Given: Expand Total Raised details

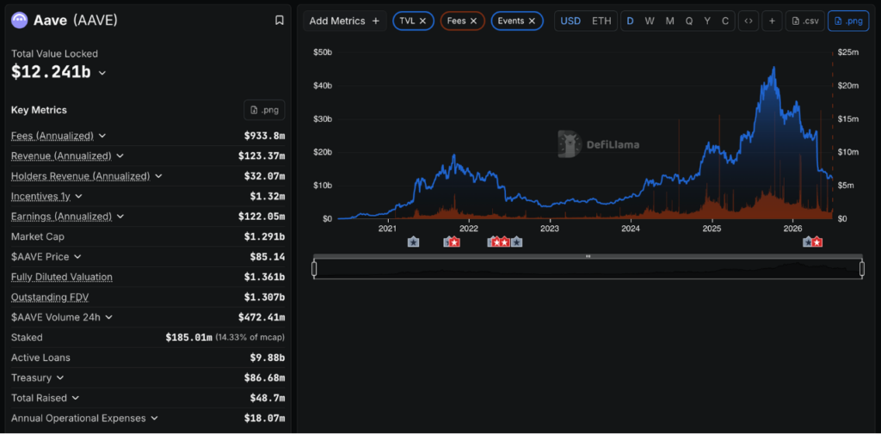Looking at the screenshot, I should (x=76, y=398).
